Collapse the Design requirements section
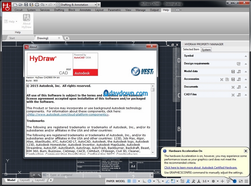Image resolution: width=251 pixels, height=186 pixels. [246, 64]
